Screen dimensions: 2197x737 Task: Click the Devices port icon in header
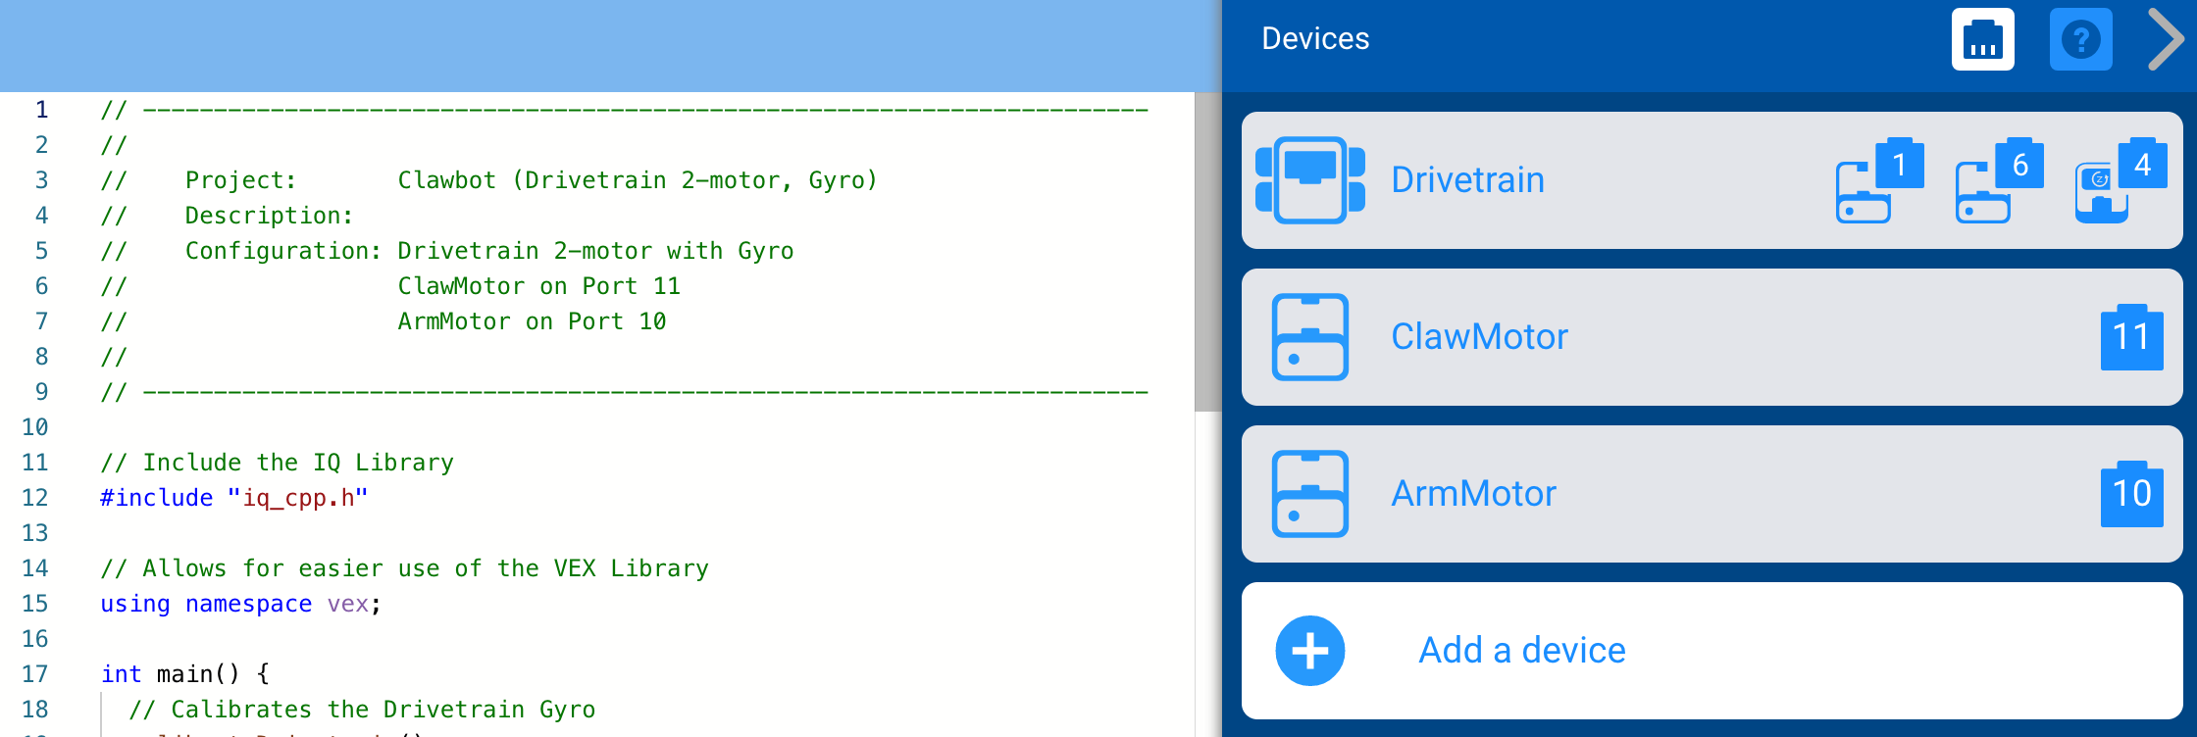[1982, 39]
